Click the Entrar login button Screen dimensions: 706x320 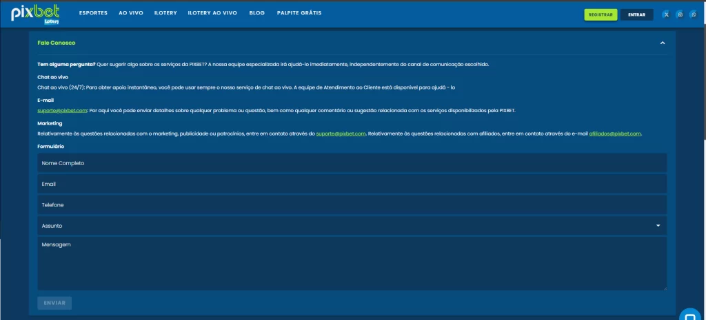[636, 15]
